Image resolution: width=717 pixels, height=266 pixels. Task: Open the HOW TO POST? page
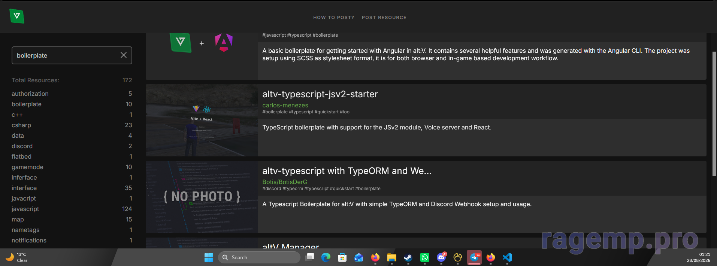333,18
